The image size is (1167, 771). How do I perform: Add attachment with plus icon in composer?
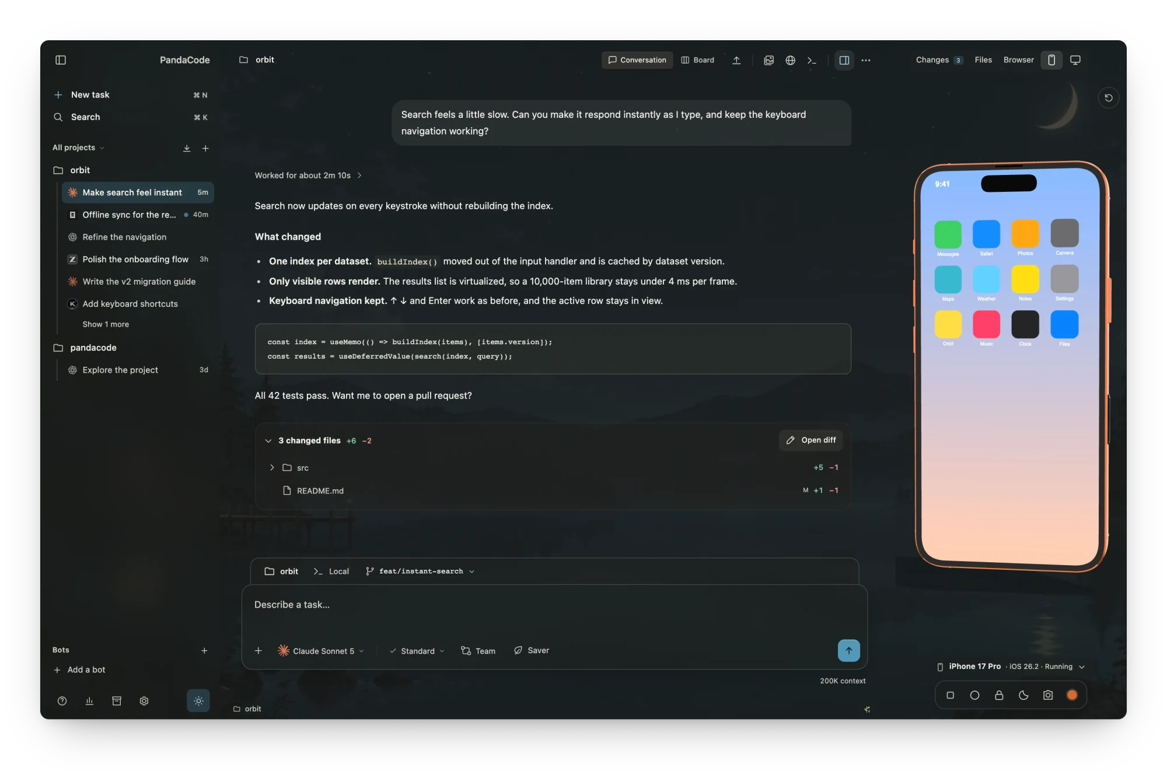coord(258,651)
